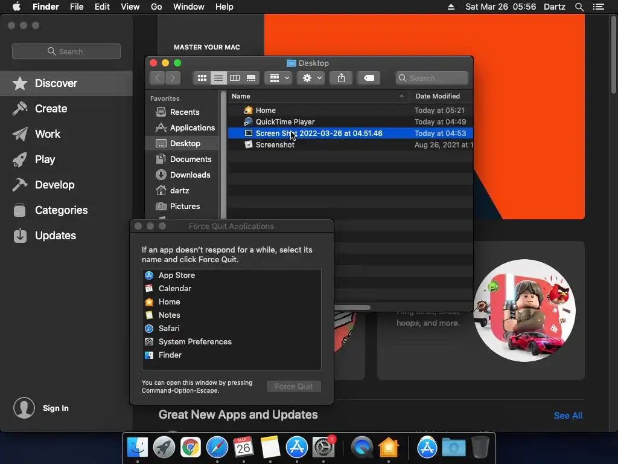Image resolution: width=618 pixels, height=464 pixels.
Task: Select Notes in Force Quit list
Action: [231, 315]
